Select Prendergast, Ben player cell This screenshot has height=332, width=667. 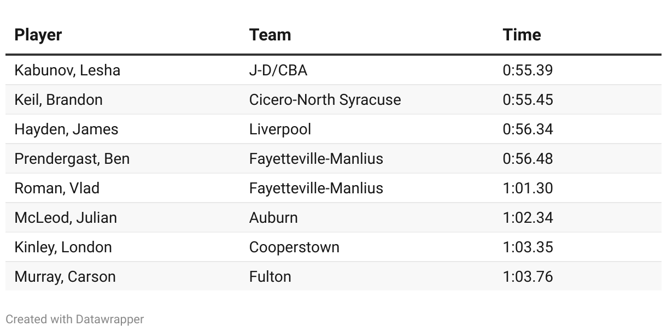(72, 159)
